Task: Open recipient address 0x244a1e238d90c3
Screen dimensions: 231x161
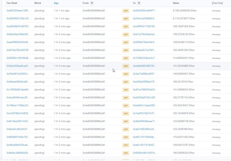Action: tap(144, 18)
